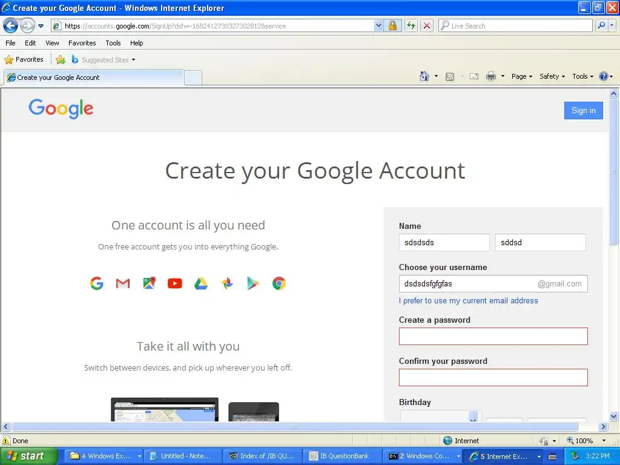This screenshot has width=620, height=465.
Task: Click the Google logo
Action: [61, 109]
